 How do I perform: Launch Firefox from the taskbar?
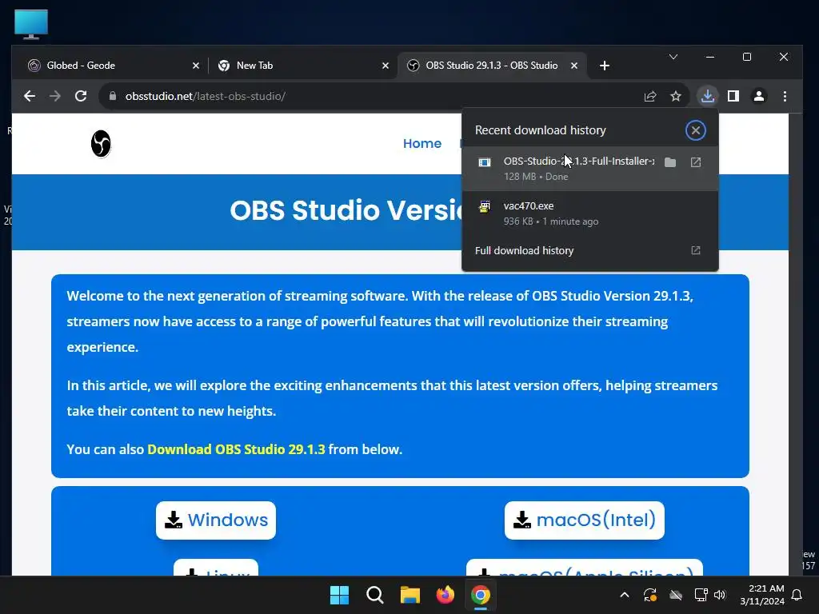pyautogui.click(x=445, y=595)
